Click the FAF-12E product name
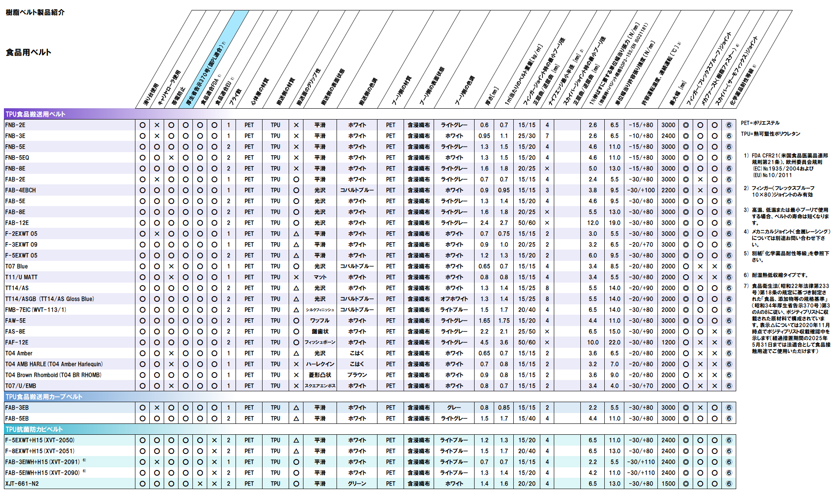The height and width of the screenshot is (493, 832). coord(17,343)
